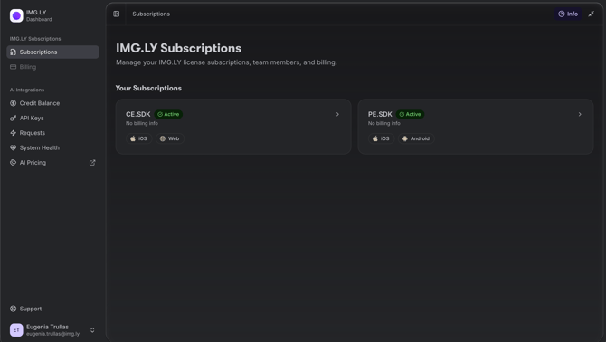
Task: Click the PE.SDK Active status badge
Action: coord(410,114)
